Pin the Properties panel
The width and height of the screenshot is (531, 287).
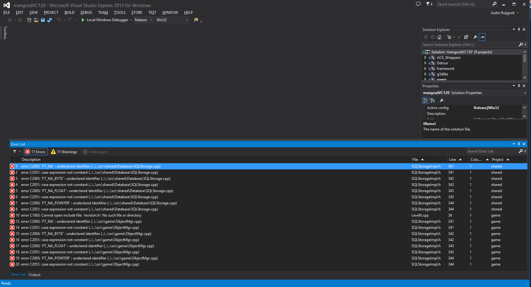[x=519, y=86]
